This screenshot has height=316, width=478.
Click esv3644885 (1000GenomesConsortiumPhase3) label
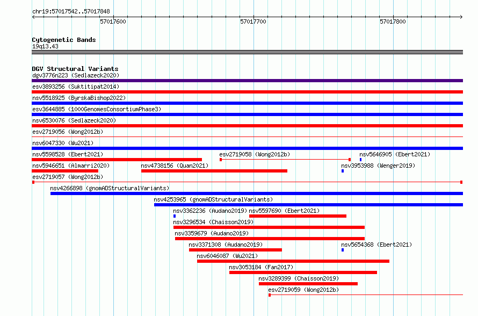(97, 109)
